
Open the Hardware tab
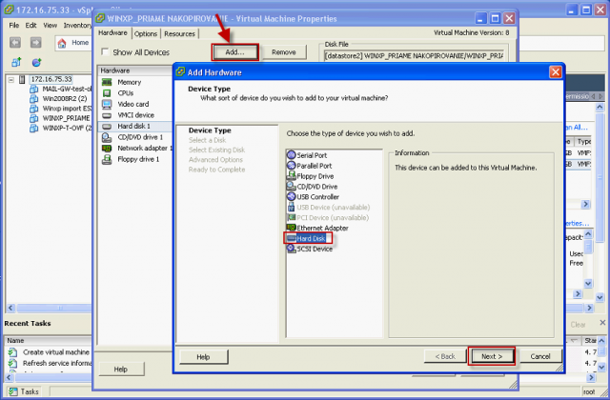(112, 33)
